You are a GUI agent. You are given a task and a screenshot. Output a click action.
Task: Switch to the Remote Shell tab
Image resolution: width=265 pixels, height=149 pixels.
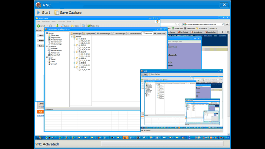pyautogui.click(x=159, y=33)
